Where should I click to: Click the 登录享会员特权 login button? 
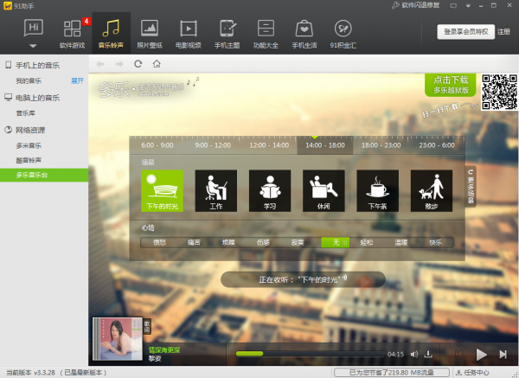[465, 32]
